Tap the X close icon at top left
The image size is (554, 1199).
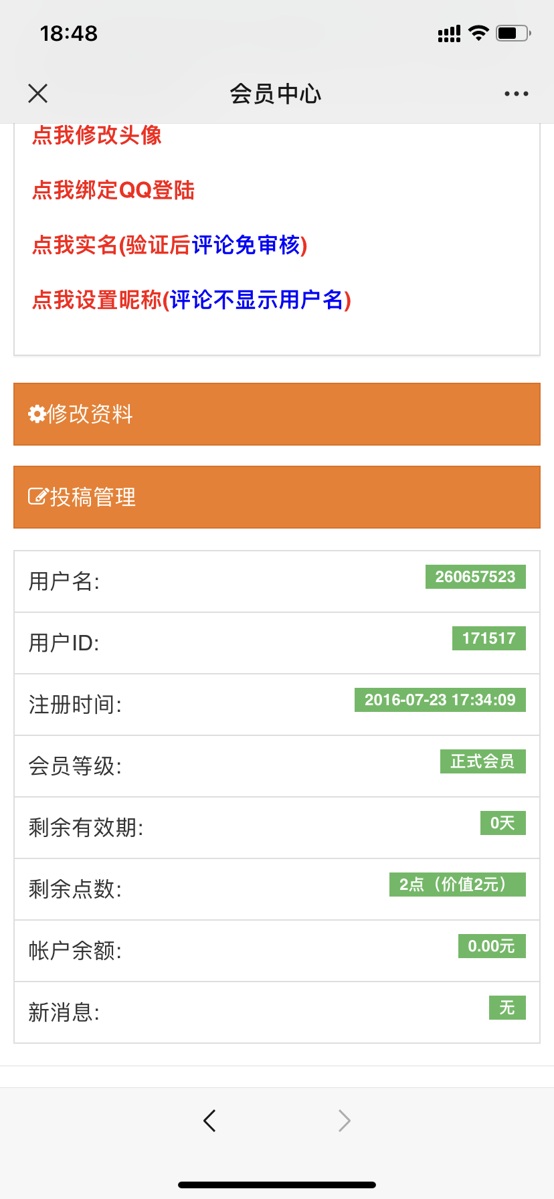coord(37,93)
